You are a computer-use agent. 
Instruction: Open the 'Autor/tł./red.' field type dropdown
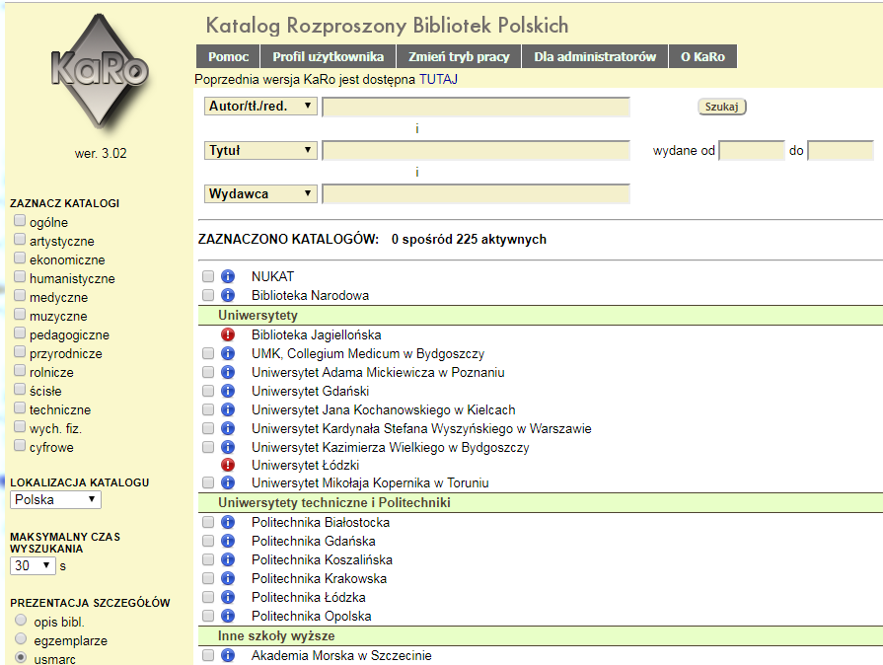260,106
